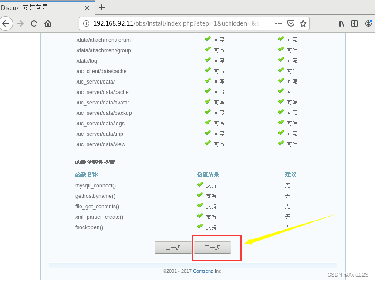
Task: Click the ./data/attachment/forum path text
Action: (103, 40)
